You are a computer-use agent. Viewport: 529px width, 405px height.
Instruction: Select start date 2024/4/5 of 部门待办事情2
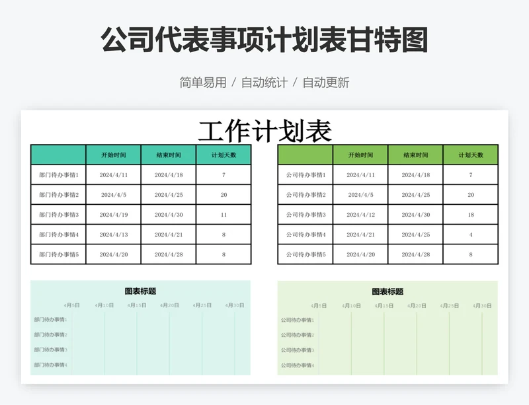[114, 195]
